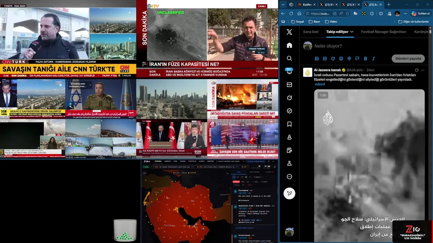Open the Video bookmarks folder
Image resolution: width=433 pixels, height=243 pixels.
point(331,22)
